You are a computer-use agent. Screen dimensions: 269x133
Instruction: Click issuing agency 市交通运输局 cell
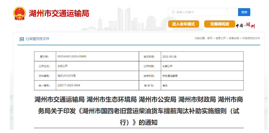(x=170, y=76)
